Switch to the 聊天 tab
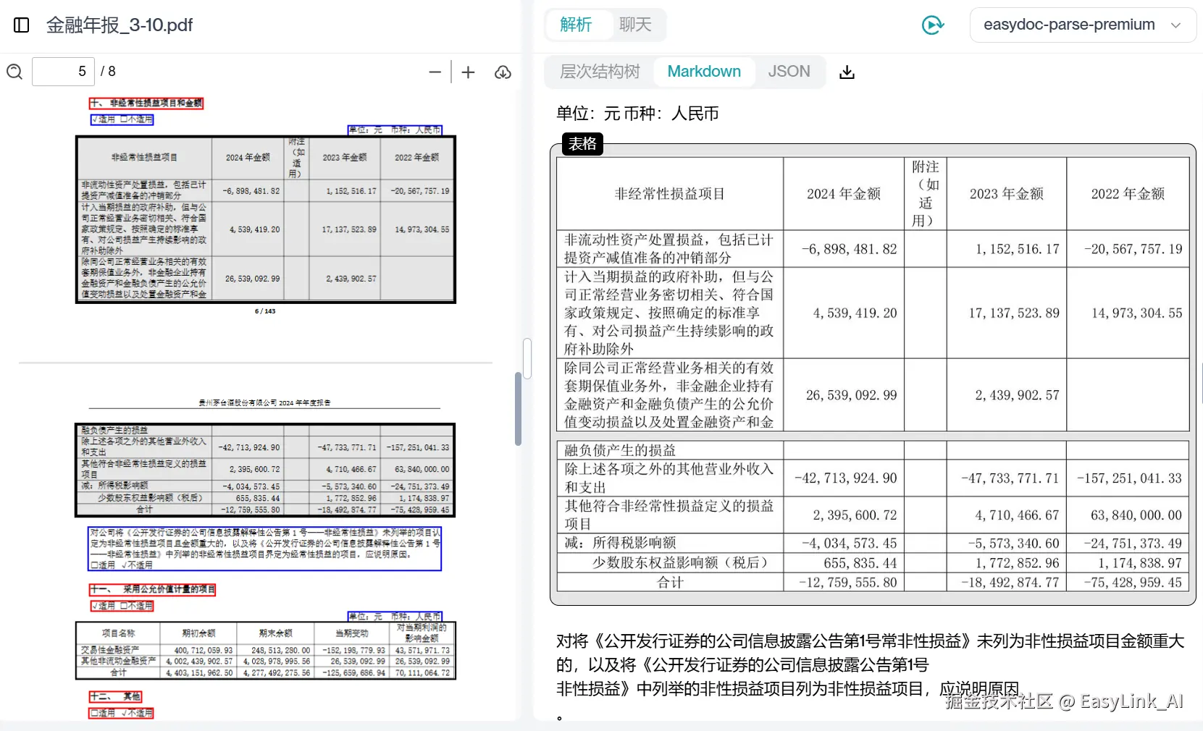The width and height of the screenshot is (1203, 731). point(635,25)
